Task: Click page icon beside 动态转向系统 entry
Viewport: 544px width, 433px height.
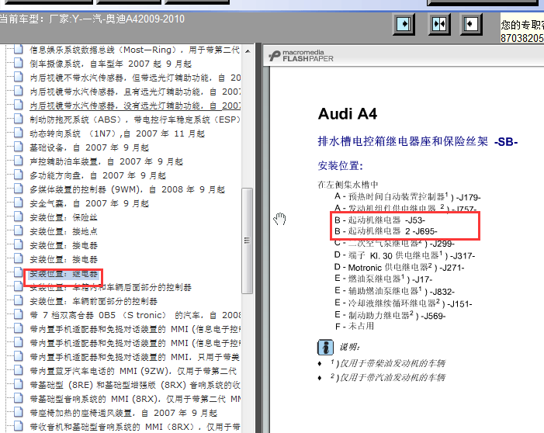Action: 19,132
